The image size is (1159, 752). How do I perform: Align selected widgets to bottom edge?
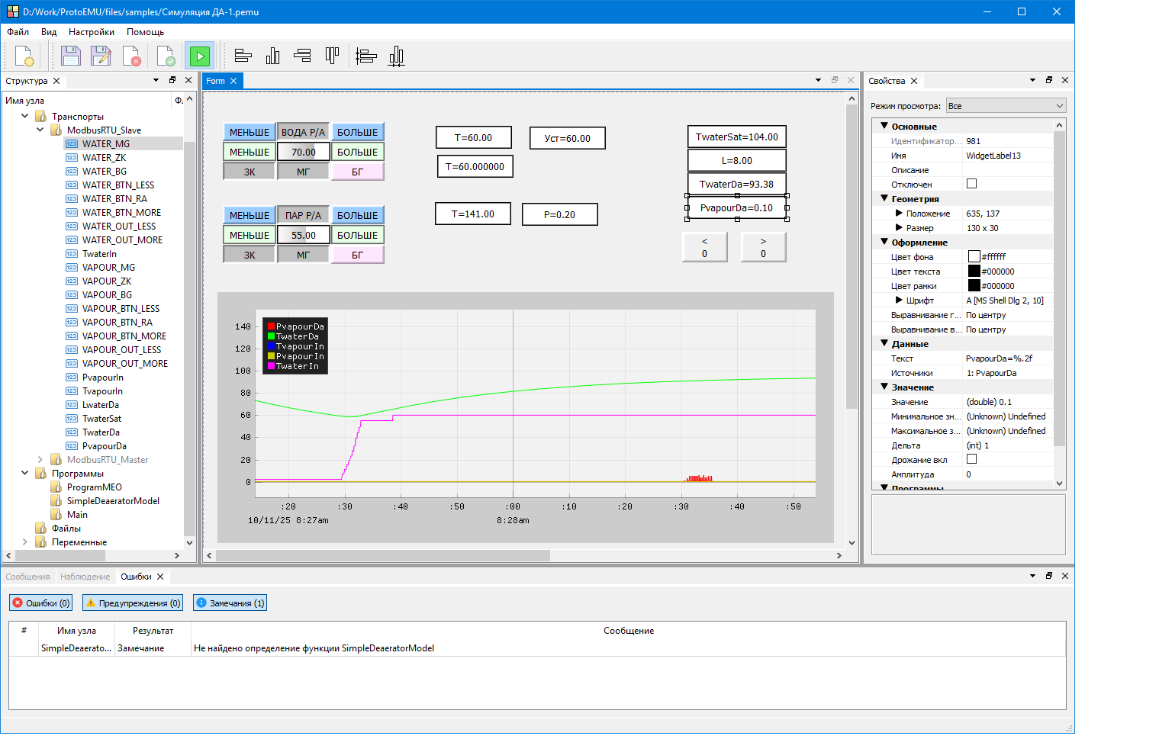point(273,56)
